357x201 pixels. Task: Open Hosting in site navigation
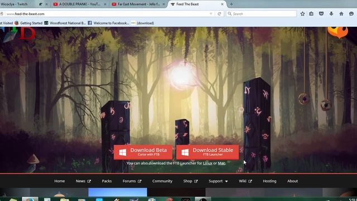tap(269, 181)
